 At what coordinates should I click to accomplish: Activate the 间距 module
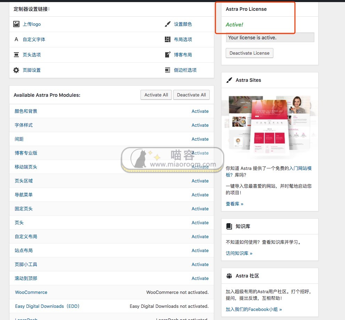point(200,139)
